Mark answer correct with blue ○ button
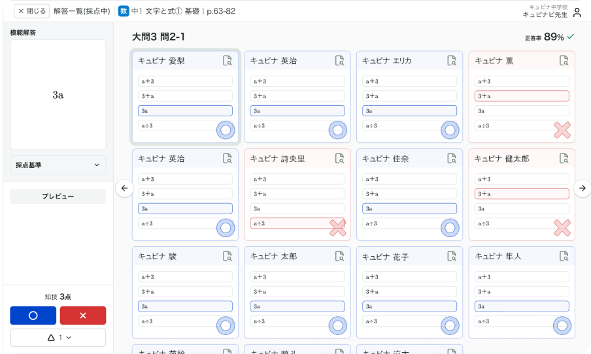Image resolution: width=591 pixels, height=354 pixels. tap(33, 315)
